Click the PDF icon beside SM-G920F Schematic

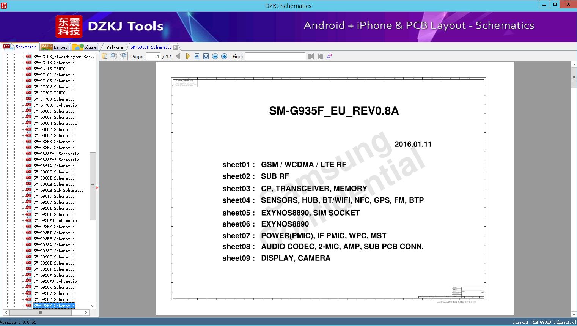pyautogui.click(x=28, y=202)
